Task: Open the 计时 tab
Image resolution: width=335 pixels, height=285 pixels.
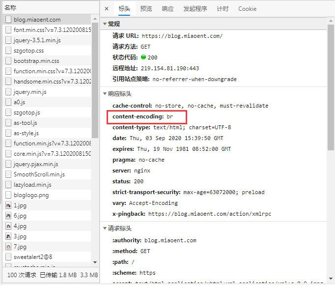Action: (x=223, y=9)
